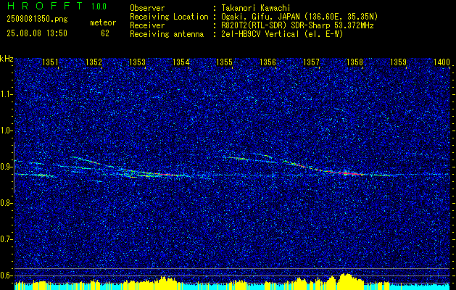Image resolution: width=456 pixels, height=290 pixels.
Task: Click the 0.6 kHz frequency axis label
Action: 7,275
